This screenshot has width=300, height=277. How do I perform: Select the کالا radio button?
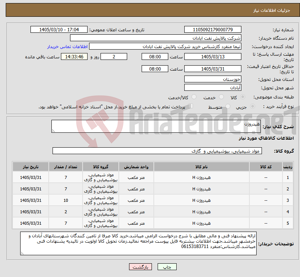243,97
